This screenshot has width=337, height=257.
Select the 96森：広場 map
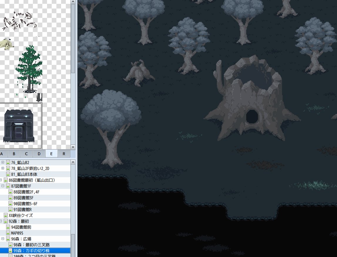point(21,239)
